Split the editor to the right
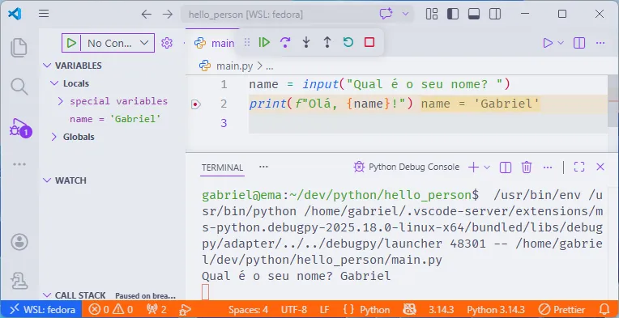Viewport: 619px width, 318px height. pyautogui.click(x=579, y=43)
